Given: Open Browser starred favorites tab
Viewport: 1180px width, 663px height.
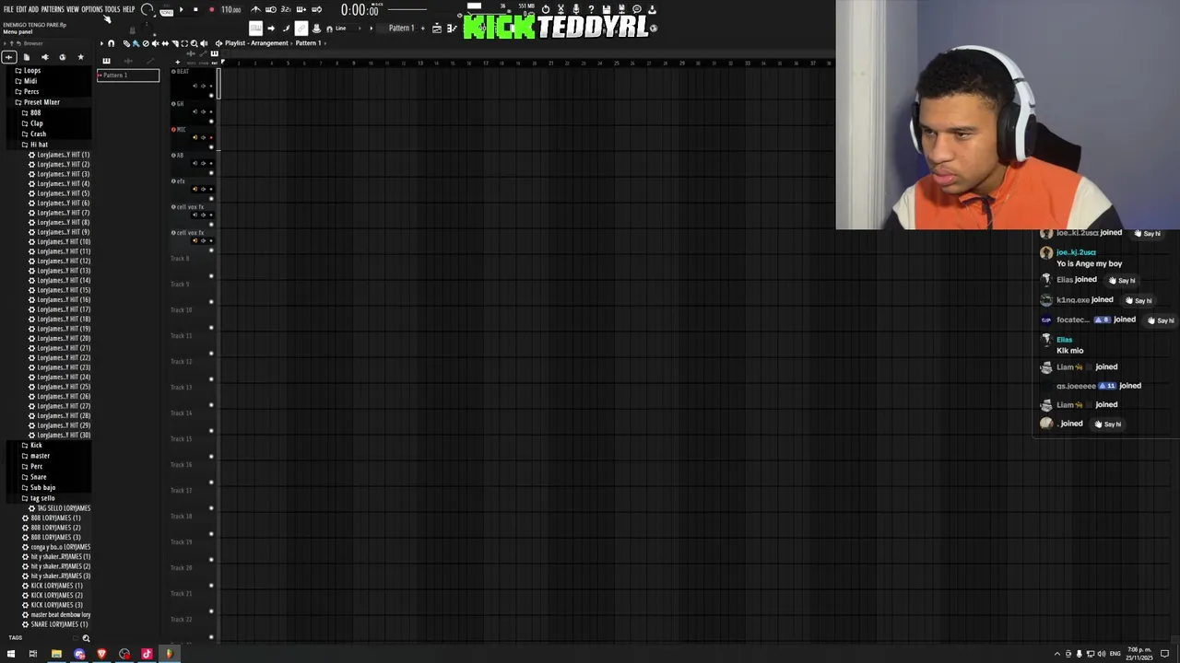Looking at the screenshot, I should [x=80, y=57].
